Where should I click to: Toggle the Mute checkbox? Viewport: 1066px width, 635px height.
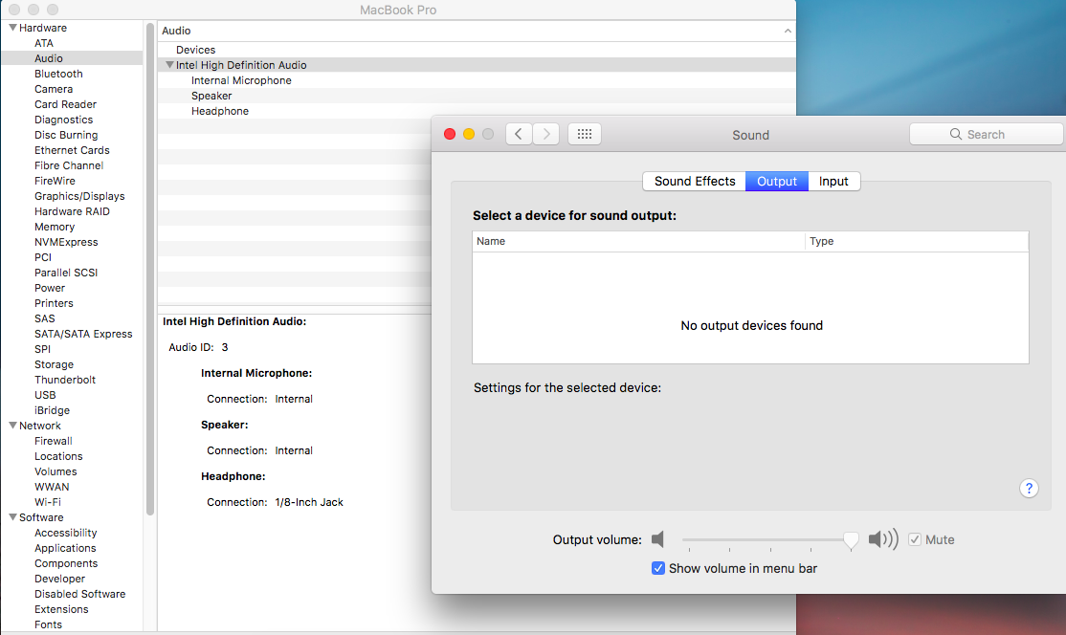915,539
